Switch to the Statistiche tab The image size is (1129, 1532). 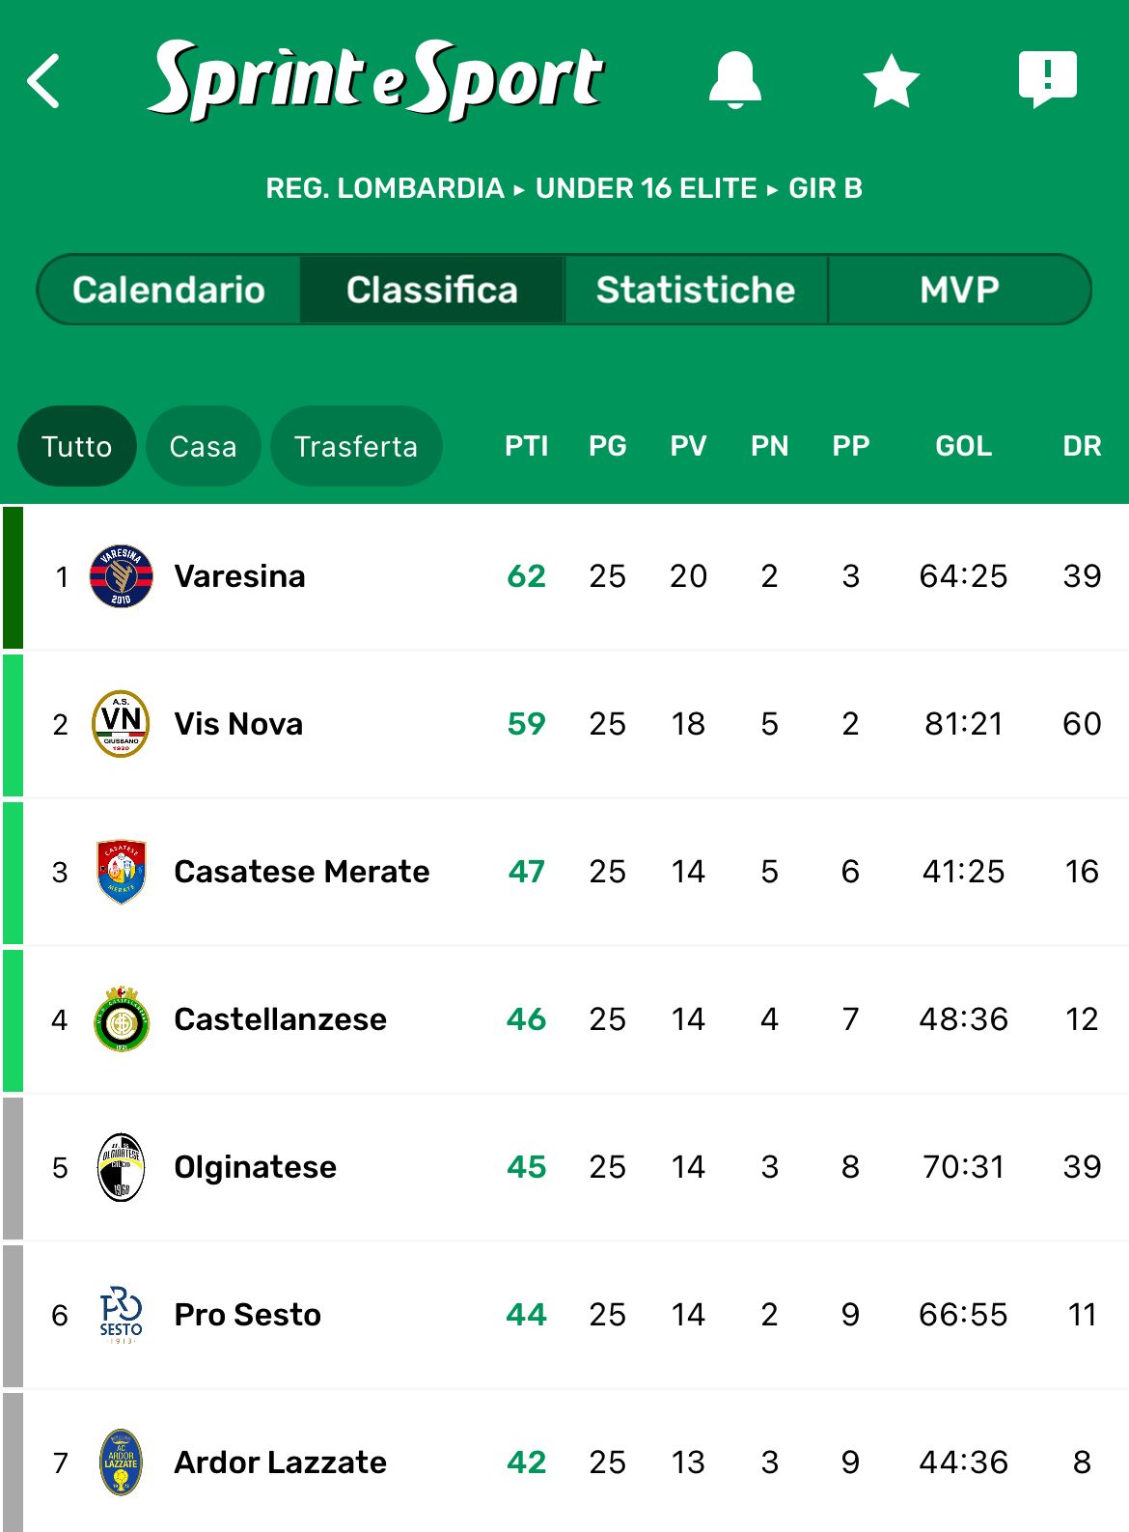pos(696,290)
